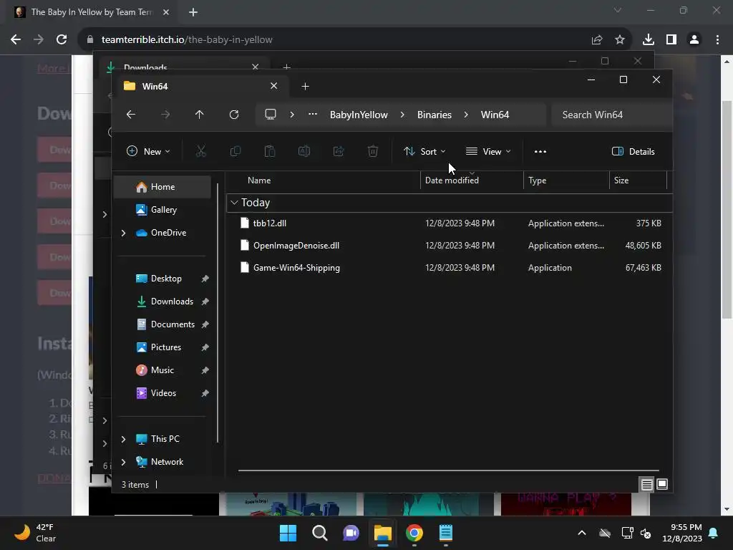Open Chrome side panel icon
This screenshot has width=733, height=550.
(x=671, y=40)
